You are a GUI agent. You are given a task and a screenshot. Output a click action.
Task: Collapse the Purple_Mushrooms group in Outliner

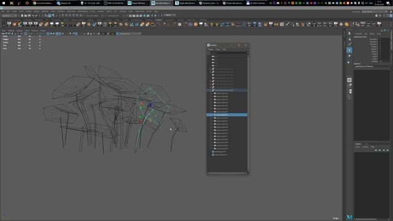coord(211,90)
